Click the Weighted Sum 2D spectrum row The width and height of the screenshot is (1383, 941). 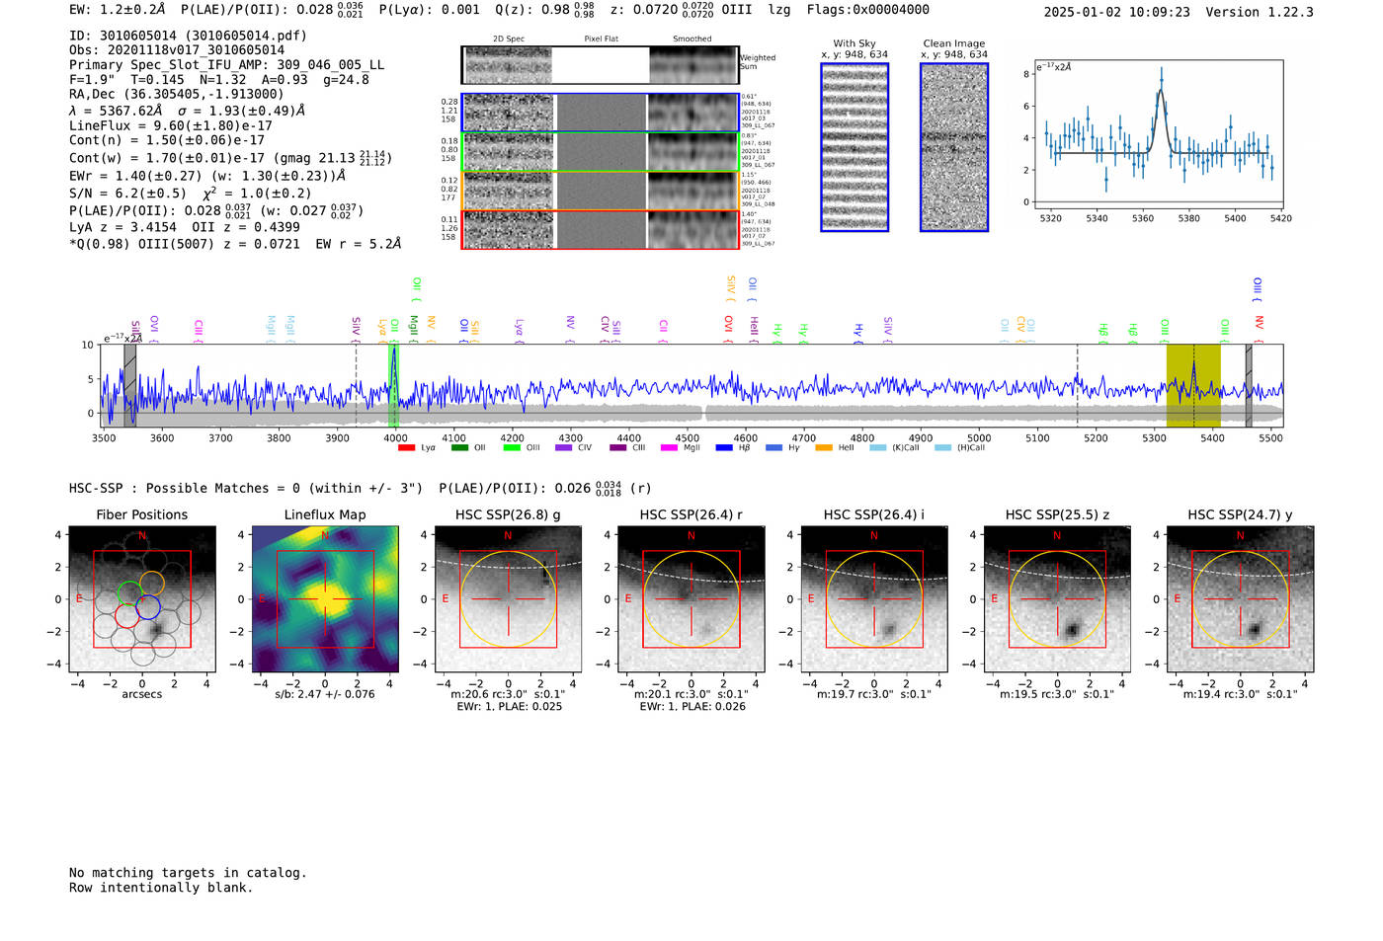[x=601, y=65]
